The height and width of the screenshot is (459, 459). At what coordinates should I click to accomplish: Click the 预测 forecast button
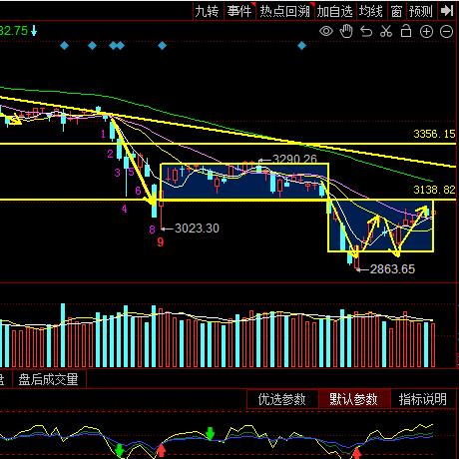[x=421, y=11]
